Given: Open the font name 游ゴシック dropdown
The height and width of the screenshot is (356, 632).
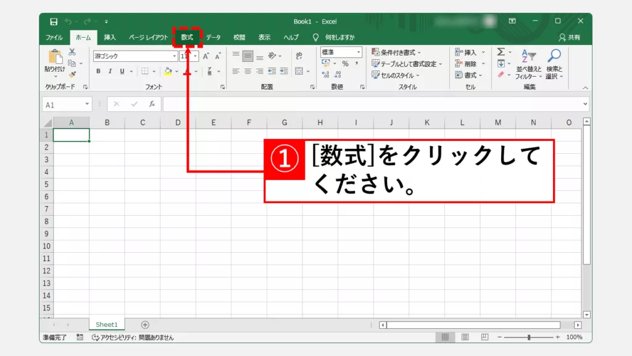Looking at the screenshot, I should [175, 56].
